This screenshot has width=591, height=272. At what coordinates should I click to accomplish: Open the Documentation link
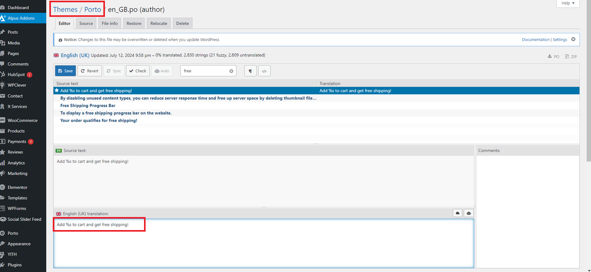click(536, 40)
